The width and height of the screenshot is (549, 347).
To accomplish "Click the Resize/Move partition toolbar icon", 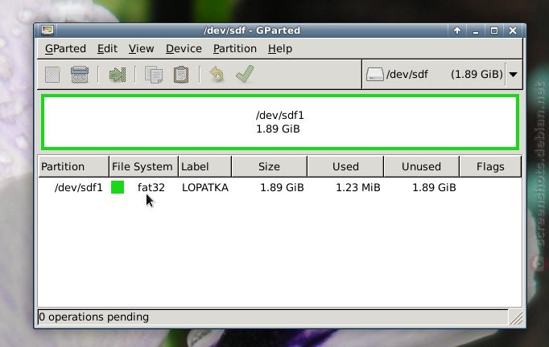I will click(x=118, y=75).
